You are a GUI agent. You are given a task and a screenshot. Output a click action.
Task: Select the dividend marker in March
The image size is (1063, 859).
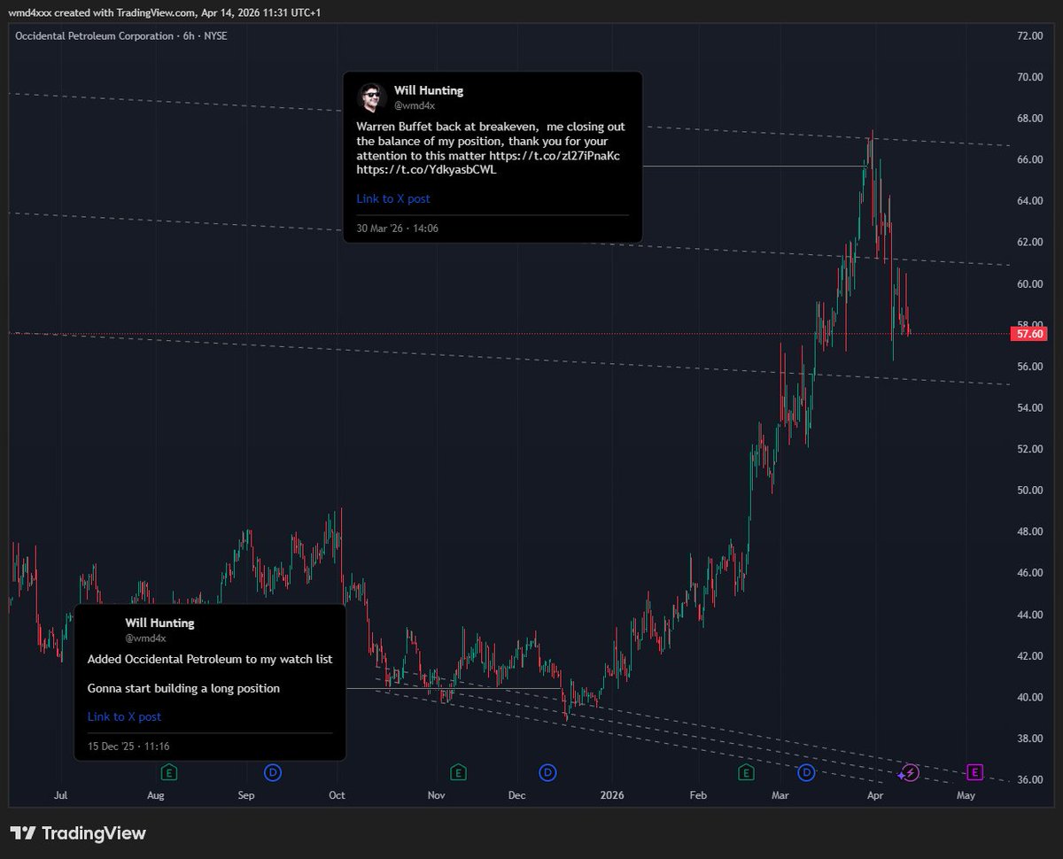click(x=806, y=772)
